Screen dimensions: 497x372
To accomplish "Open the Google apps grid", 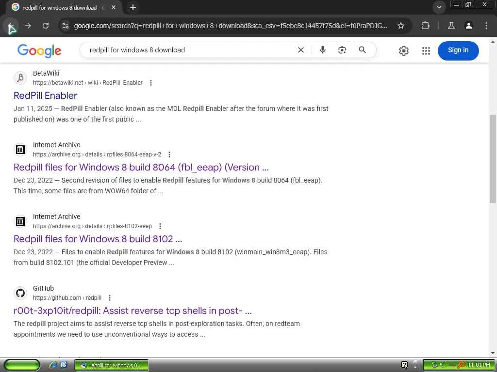I will [426, 50].
